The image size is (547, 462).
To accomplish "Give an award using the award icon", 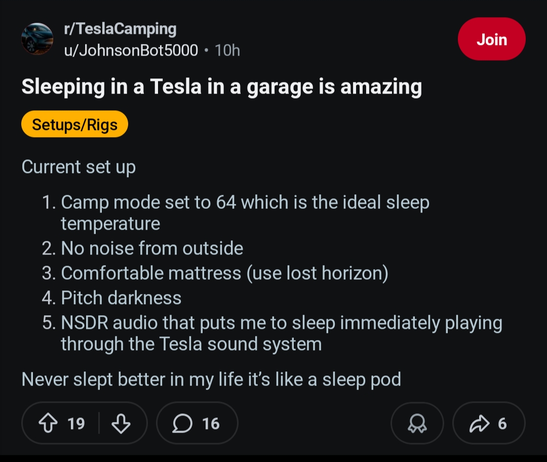I will click(x=417, y=424).
